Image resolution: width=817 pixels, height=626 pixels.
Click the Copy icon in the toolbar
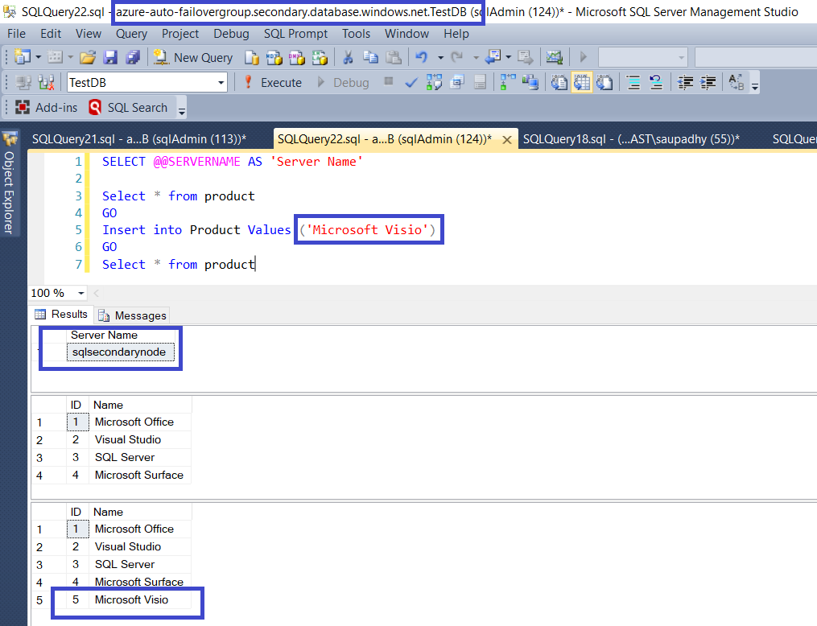click(370, 57)
